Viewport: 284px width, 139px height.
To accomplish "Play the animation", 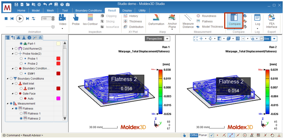I will click(x=20, y=18).
